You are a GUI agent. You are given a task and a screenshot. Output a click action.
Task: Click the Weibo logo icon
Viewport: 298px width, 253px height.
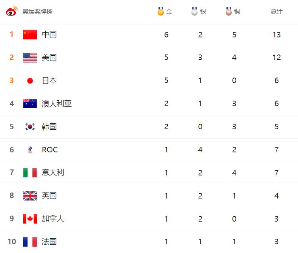point(12,11)
